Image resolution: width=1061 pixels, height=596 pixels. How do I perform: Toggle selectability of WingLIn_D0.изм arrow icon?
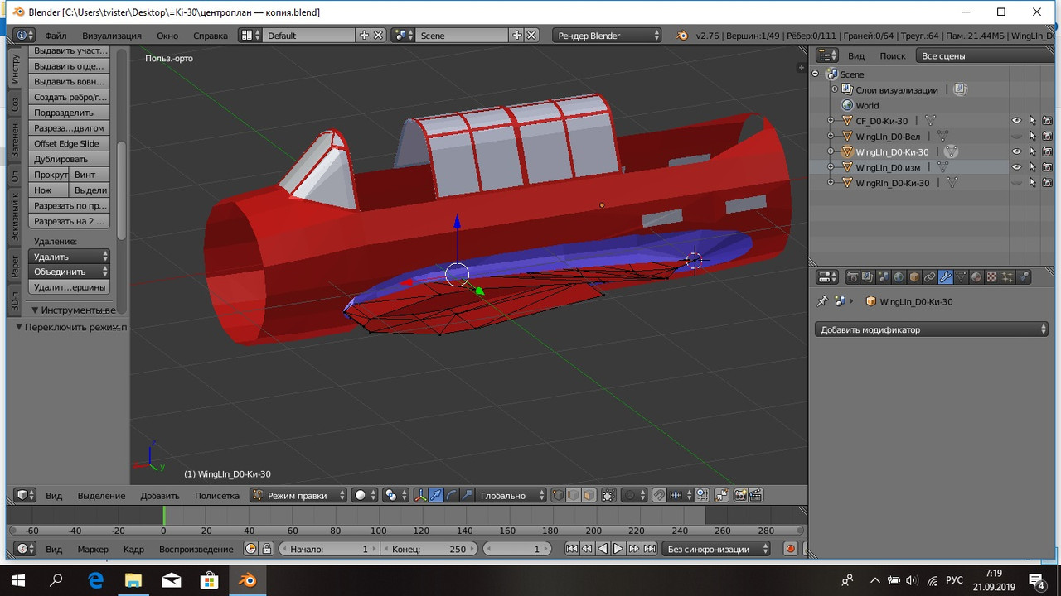point(1032,167)
